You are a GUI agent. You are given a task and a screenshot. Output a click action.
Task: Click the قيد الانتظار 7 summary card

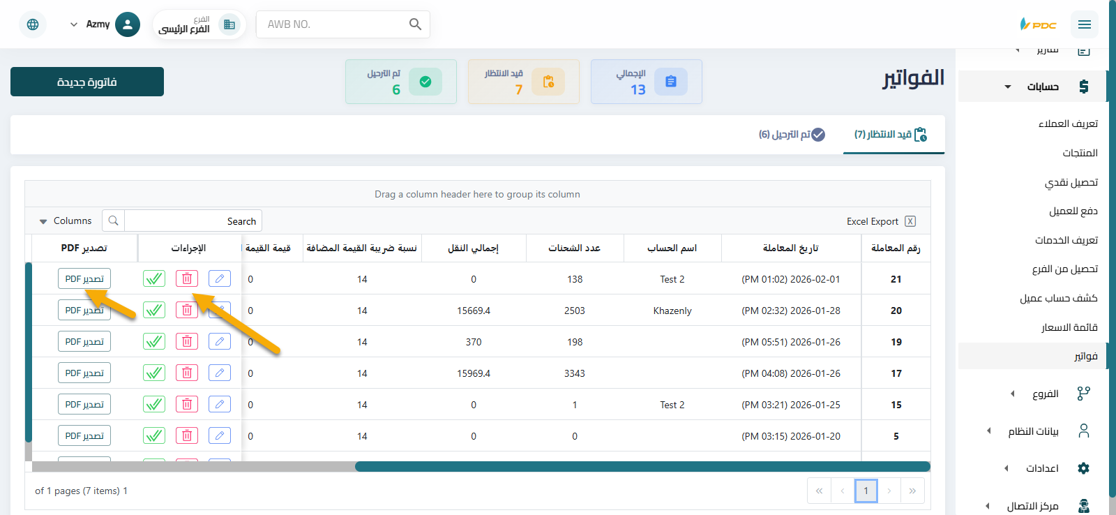[x=524, y=82]
